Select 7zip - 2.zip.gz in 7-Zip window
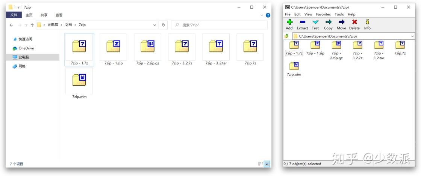The height and width of the screenshot is (176, 421). click(x=336, y=50)
